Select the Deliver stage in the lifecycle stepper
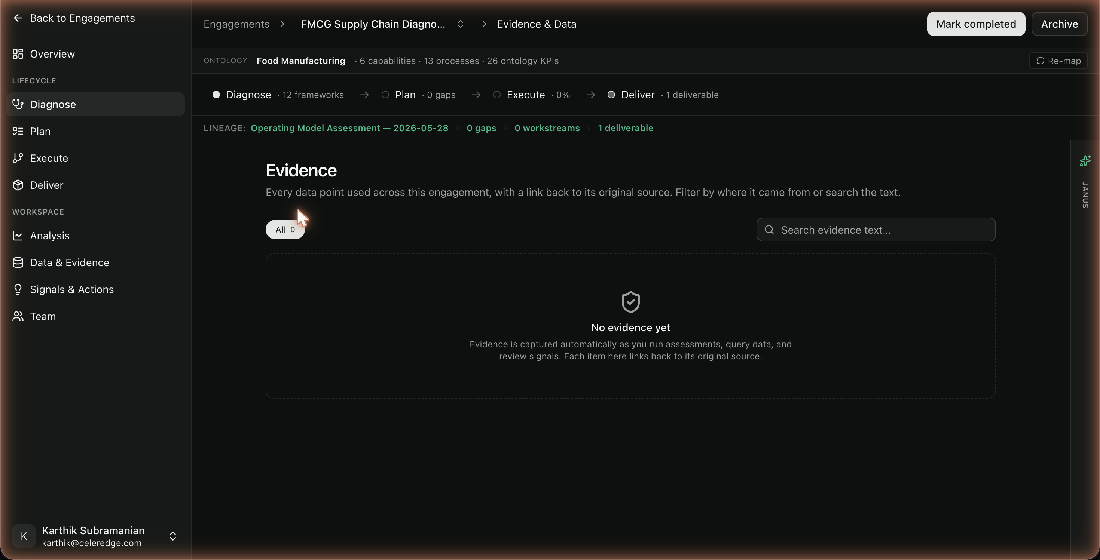Image resolution: width=1100 pixels, height=560 pixels. pyautogui.click(x=663, y=95)
